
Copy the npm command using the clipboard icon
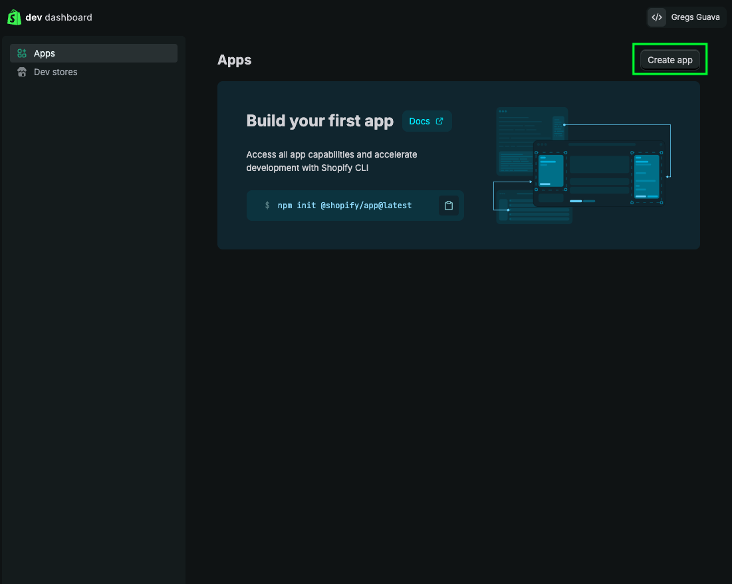click(449, 205)
